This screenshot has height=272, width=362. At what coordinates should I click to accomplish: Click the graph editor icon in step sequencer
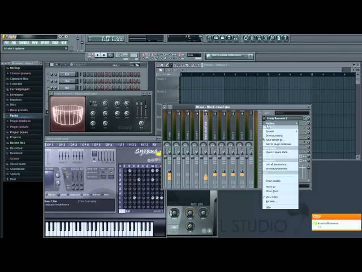pos(132,65)
